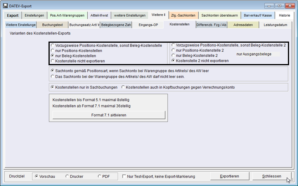Viewport: 298px width, 186px height.
Task: Click the Schliessen button
Action: tap(271, 176)
